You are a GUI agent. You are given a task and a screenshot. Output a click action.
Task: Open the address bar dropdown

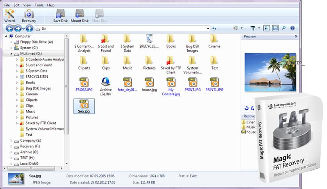tap(208, 29)
